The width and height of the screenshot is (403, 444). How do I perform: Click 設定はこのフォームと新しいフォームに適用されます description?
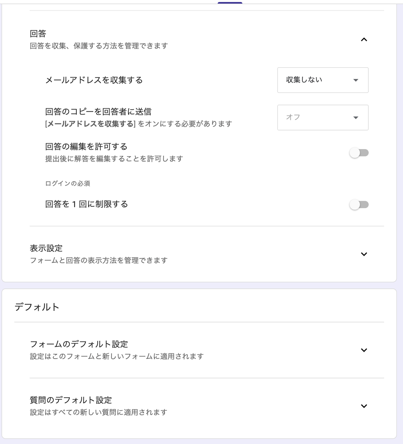(117, 356)
